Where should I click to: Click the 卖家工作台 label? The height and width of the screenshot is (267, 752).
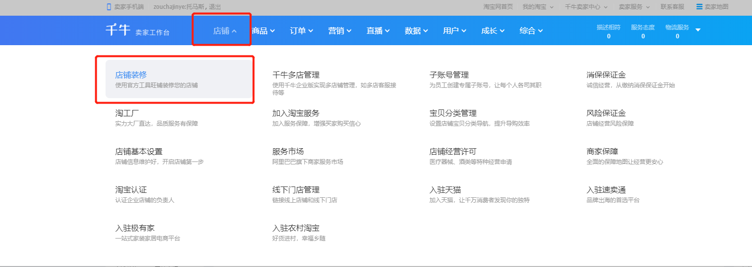(x=153, y=32)
